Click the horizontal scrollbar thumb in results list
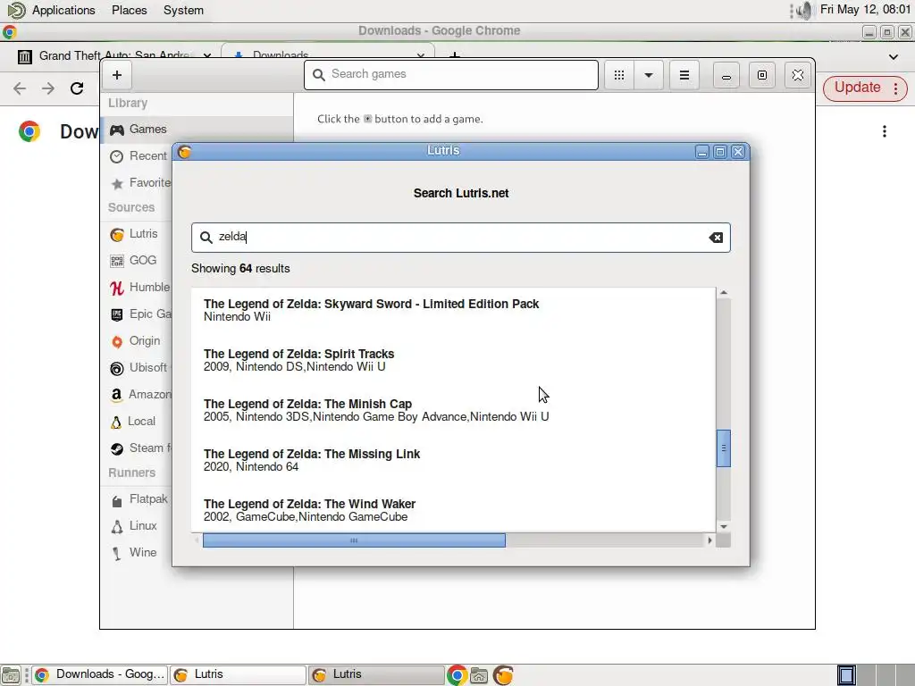915x686 pixels. 354,540
